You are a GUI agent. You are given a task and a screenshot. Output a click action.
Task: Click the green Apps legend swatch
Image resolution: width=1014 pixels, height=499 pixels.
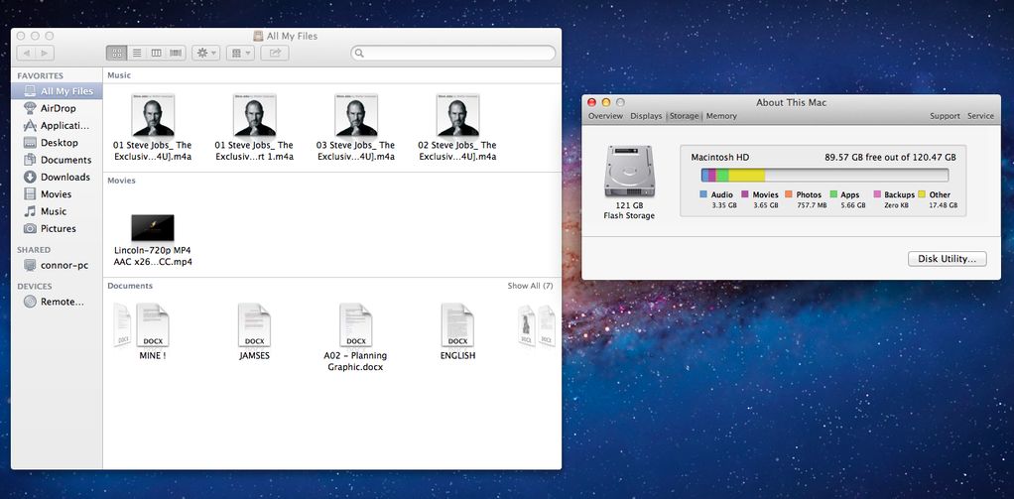point(833,194)
